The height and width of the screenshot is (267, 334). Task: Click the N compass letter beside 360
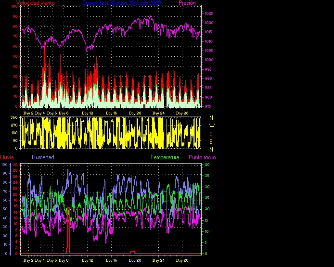pyautogui.click(x=211, y=118)
